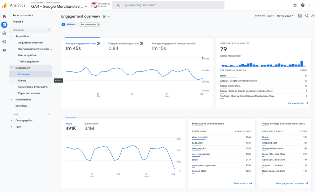Screen dimensions: 316x193
Task: Open the Insights sparkline icon
Action: (312, 16)
